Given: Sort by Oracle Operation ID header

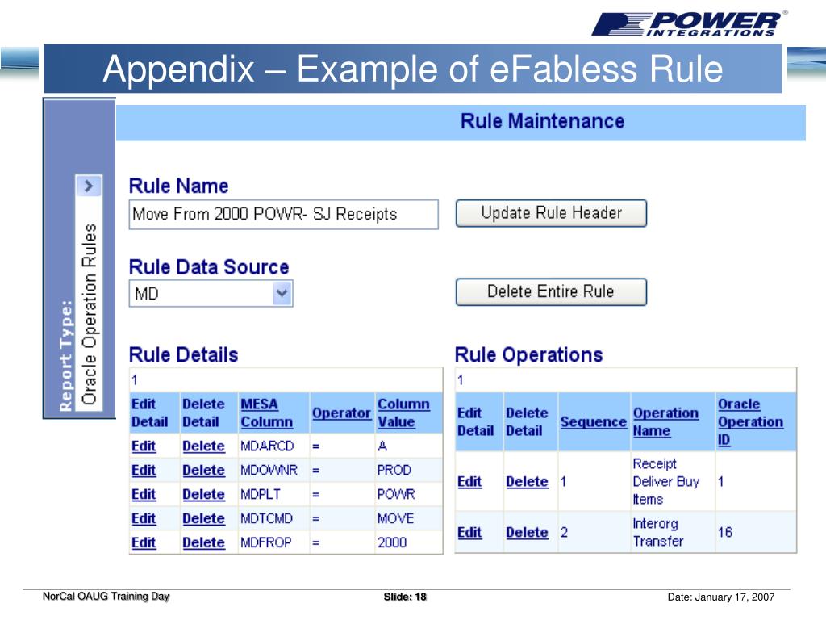Looking at the screenshot, I should pos(750,421).
